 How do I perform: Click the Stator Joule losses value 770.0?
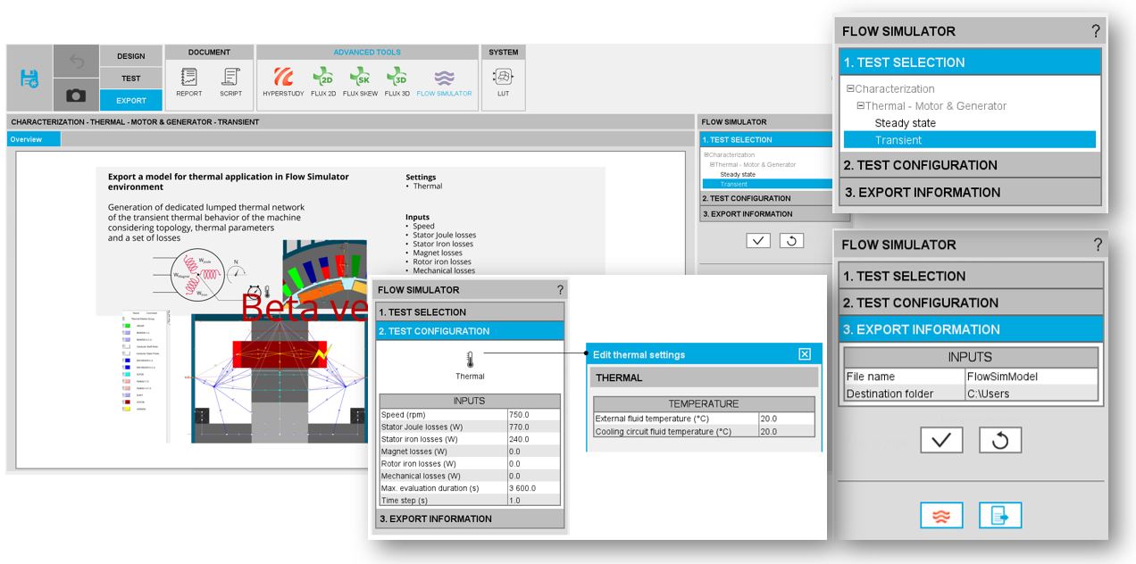(533, 427)
